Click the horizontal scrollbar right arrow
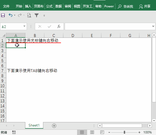The height and width of the screenshot is (135, 156). pyautogui.click(x=150, y=126)
